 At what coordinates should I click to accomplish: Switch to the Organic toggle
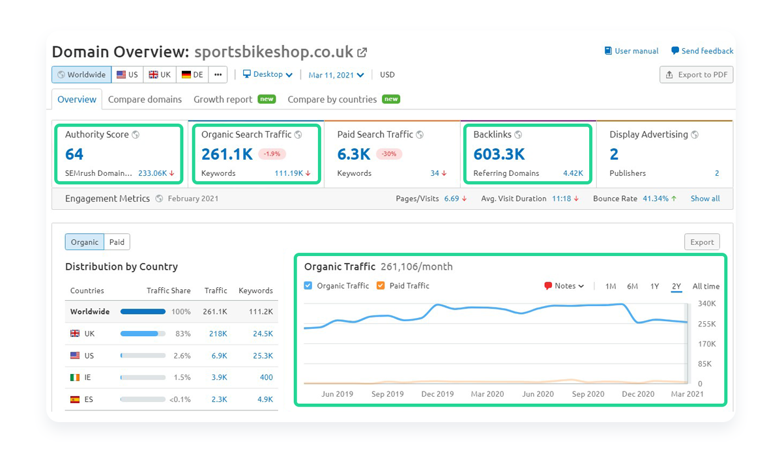coord(85,242)
